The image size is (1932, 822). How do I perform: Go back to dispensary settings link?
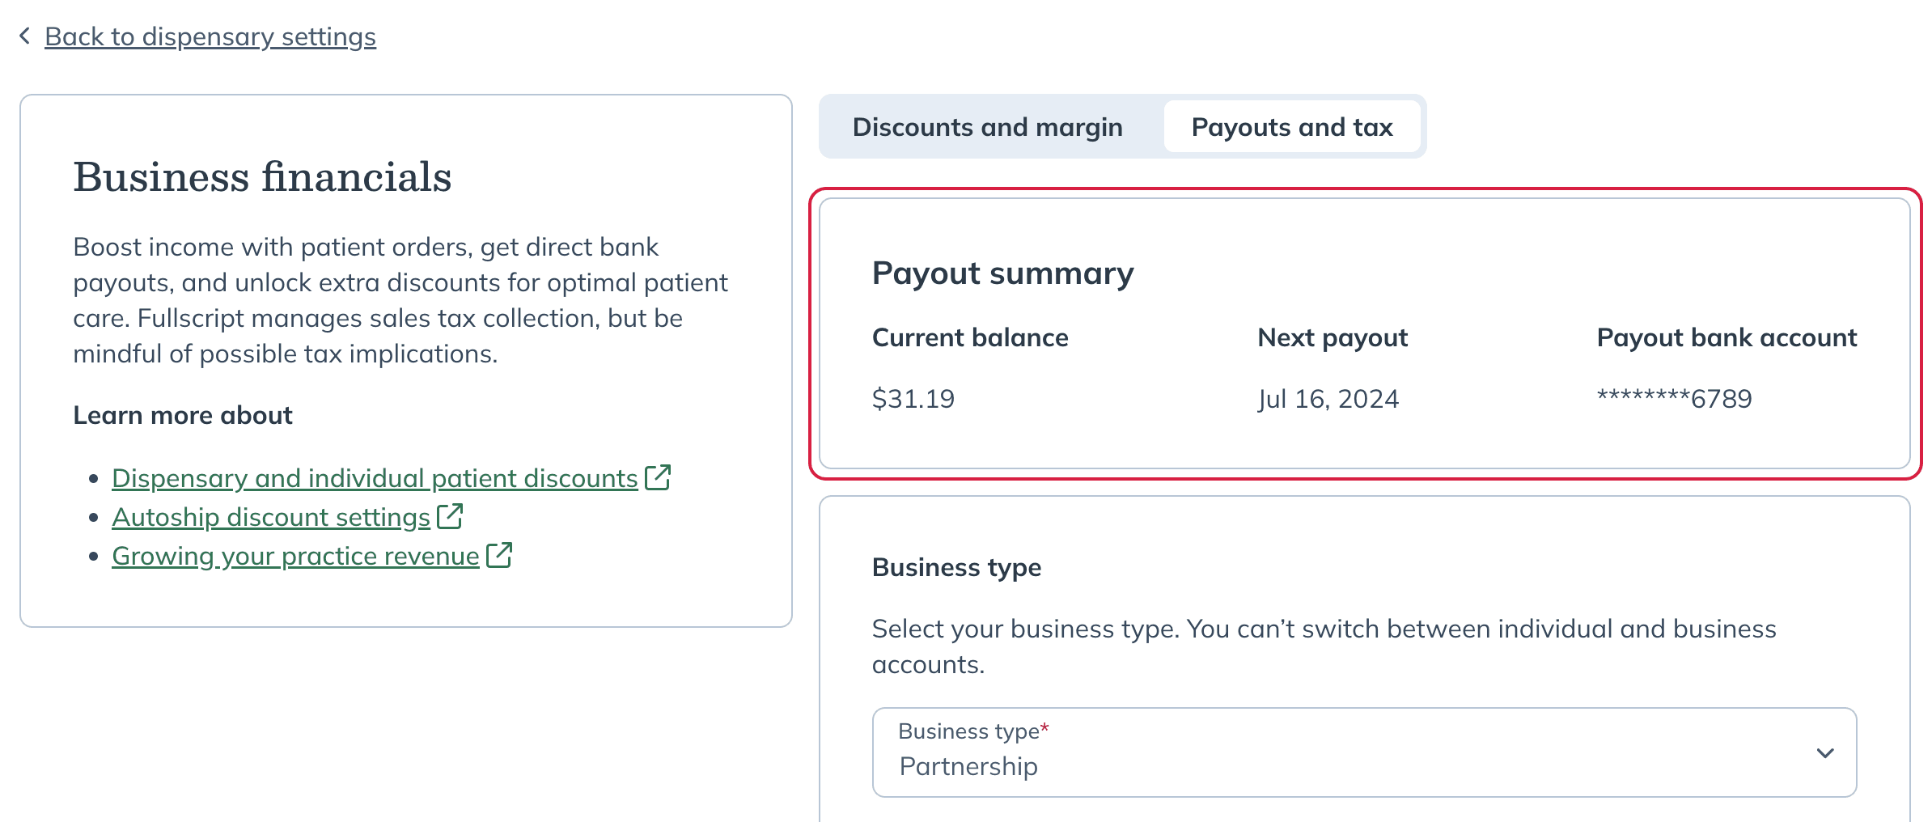click(210, 36)
